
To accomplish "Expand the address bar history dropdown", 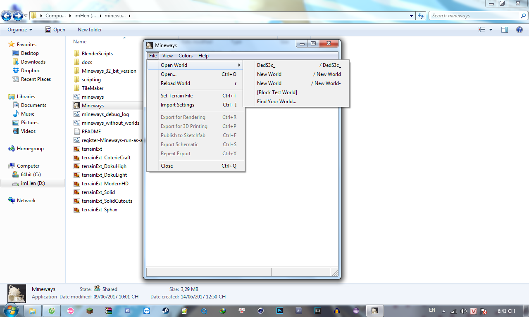I will (x=411, y=16).
